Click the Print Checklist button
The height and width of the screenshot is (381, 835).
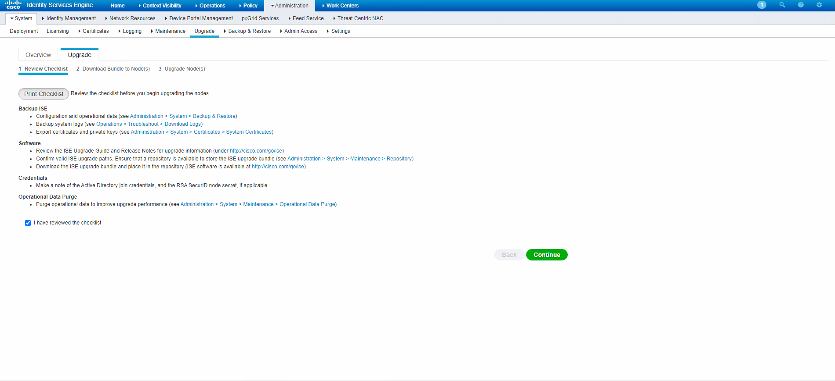pos(44,94)
